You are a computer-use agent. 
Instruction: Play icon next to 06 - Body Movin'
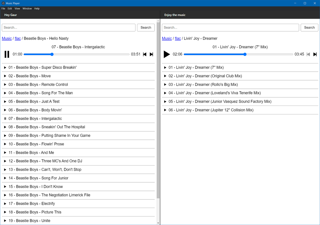pyautogui.click(x=5, y=110)
